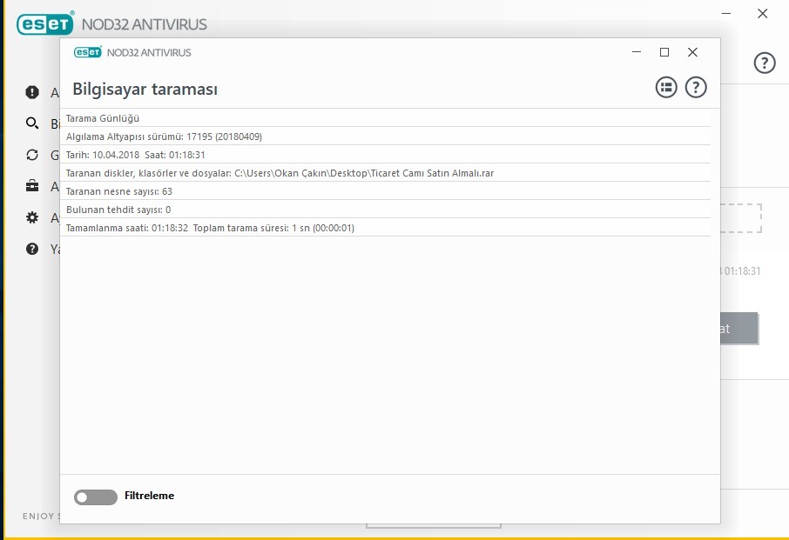Click the Filtreleme label
This screenshot has width=789, height=540.
(x=150, y=496)
